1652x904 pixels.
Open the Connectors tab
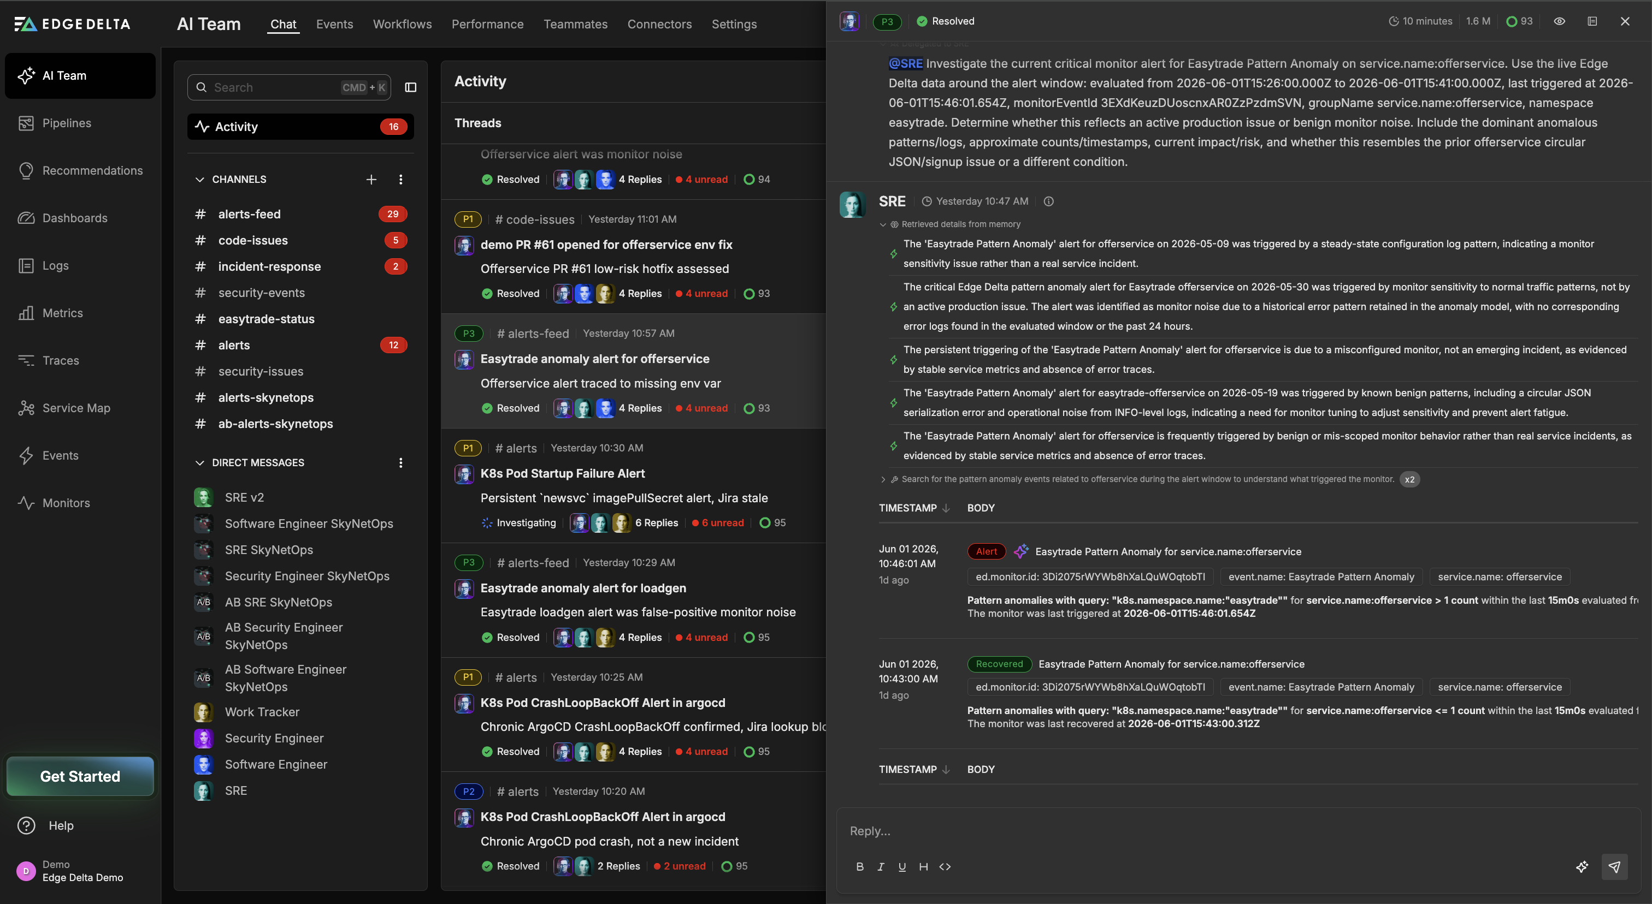click(x=659, y=25)
